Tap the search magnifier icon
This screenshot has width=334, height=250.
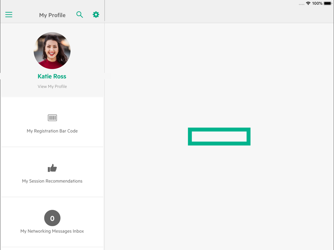(79, 15)
